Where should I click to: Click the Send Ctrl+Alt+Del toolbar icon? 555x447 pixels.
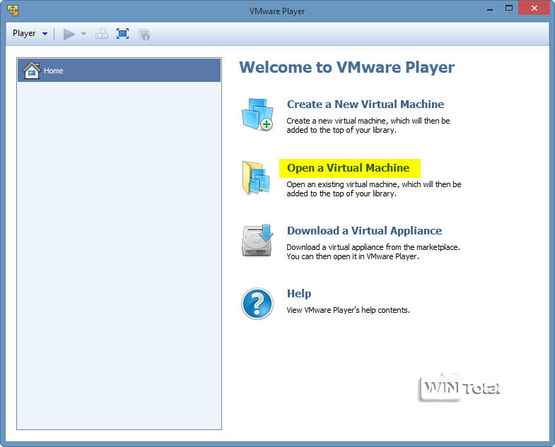102,34
